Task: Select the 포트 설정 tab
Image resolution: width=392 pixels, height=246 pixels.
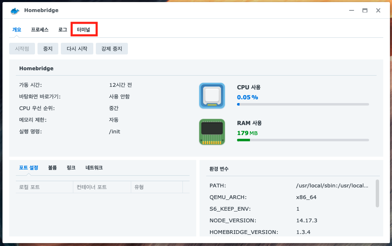Action: point(28,167)
